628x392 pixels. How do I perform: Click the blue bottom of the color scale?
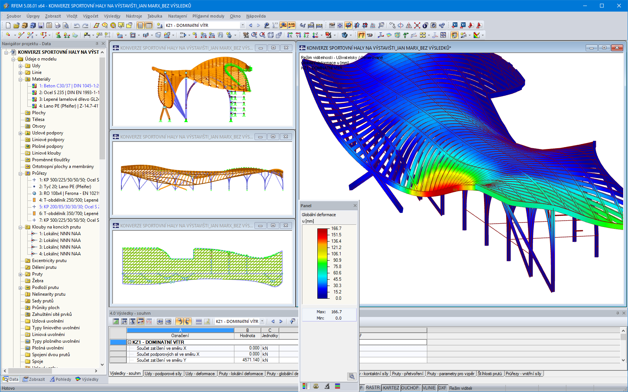click(x=323, y=295)
